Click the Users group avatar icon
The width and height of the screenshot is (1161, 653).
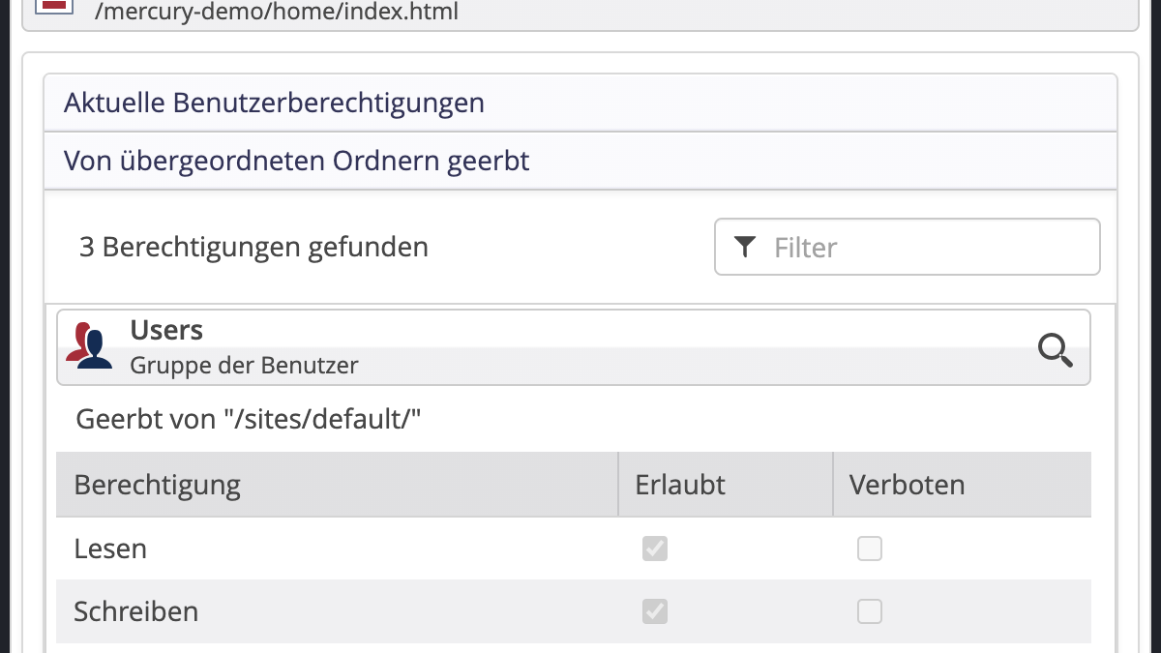coord(90,346)
